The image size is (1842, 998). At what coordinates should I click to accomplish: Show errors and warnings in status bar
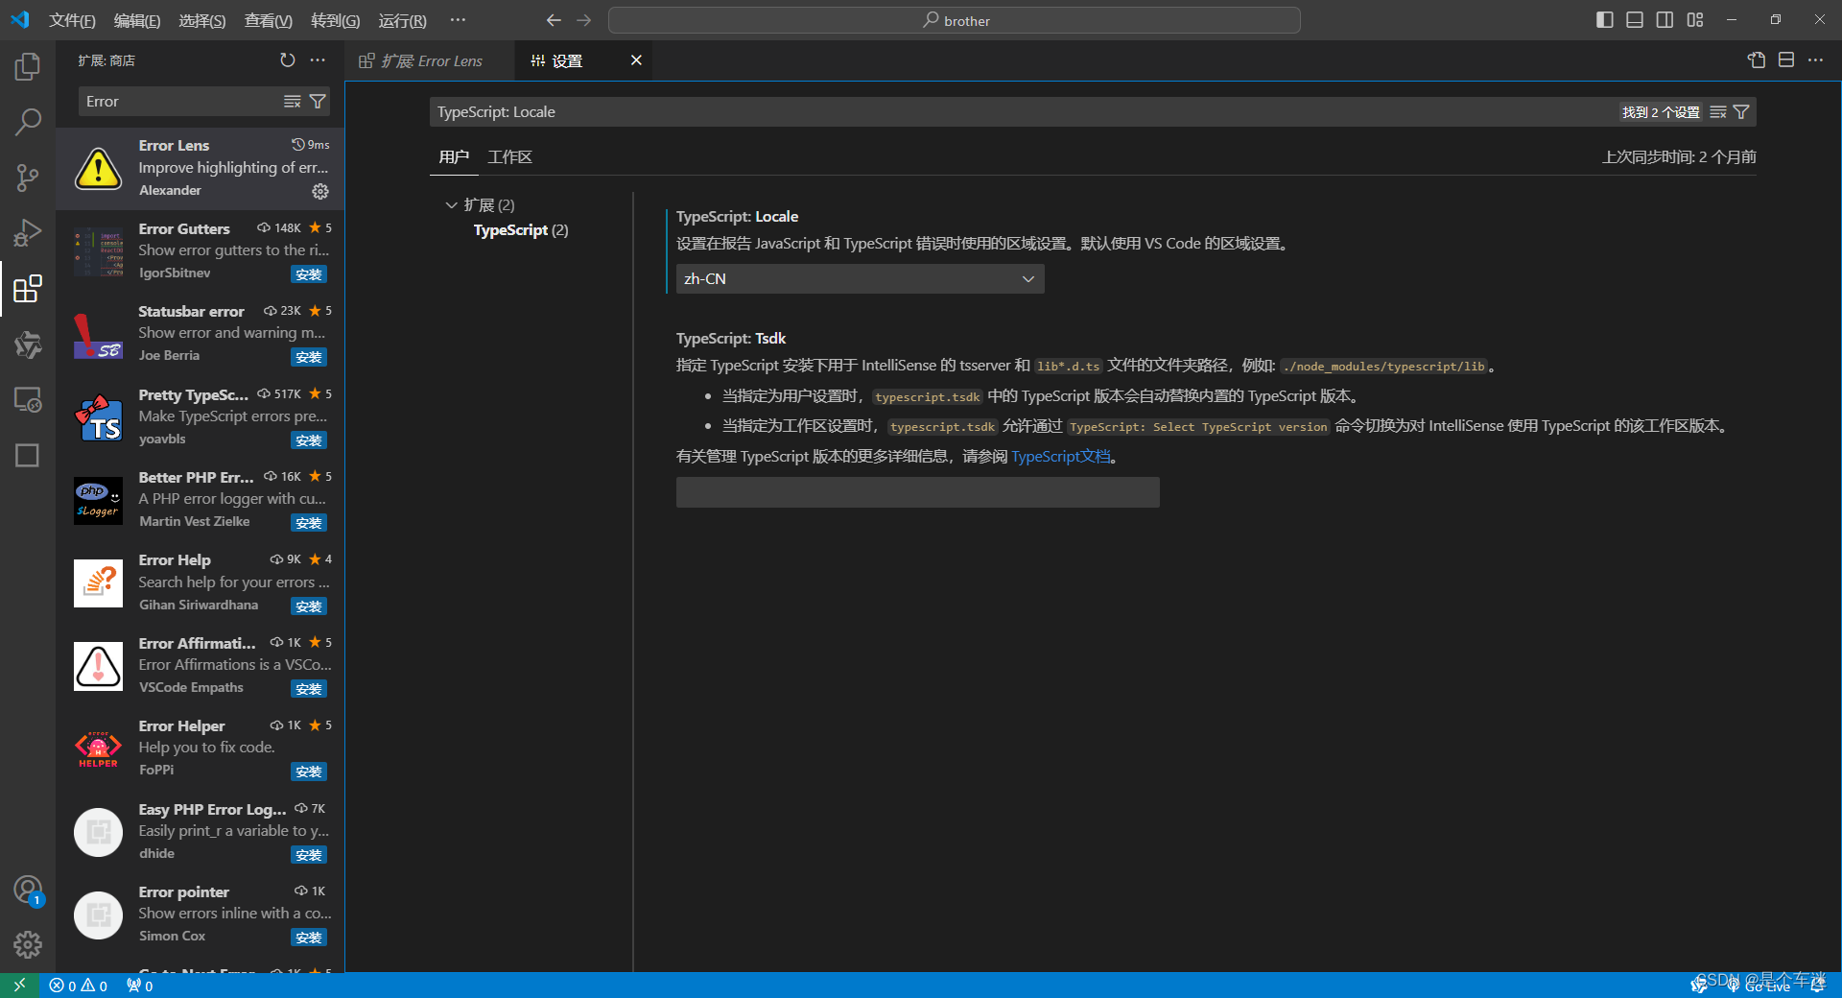coord(79,986)
